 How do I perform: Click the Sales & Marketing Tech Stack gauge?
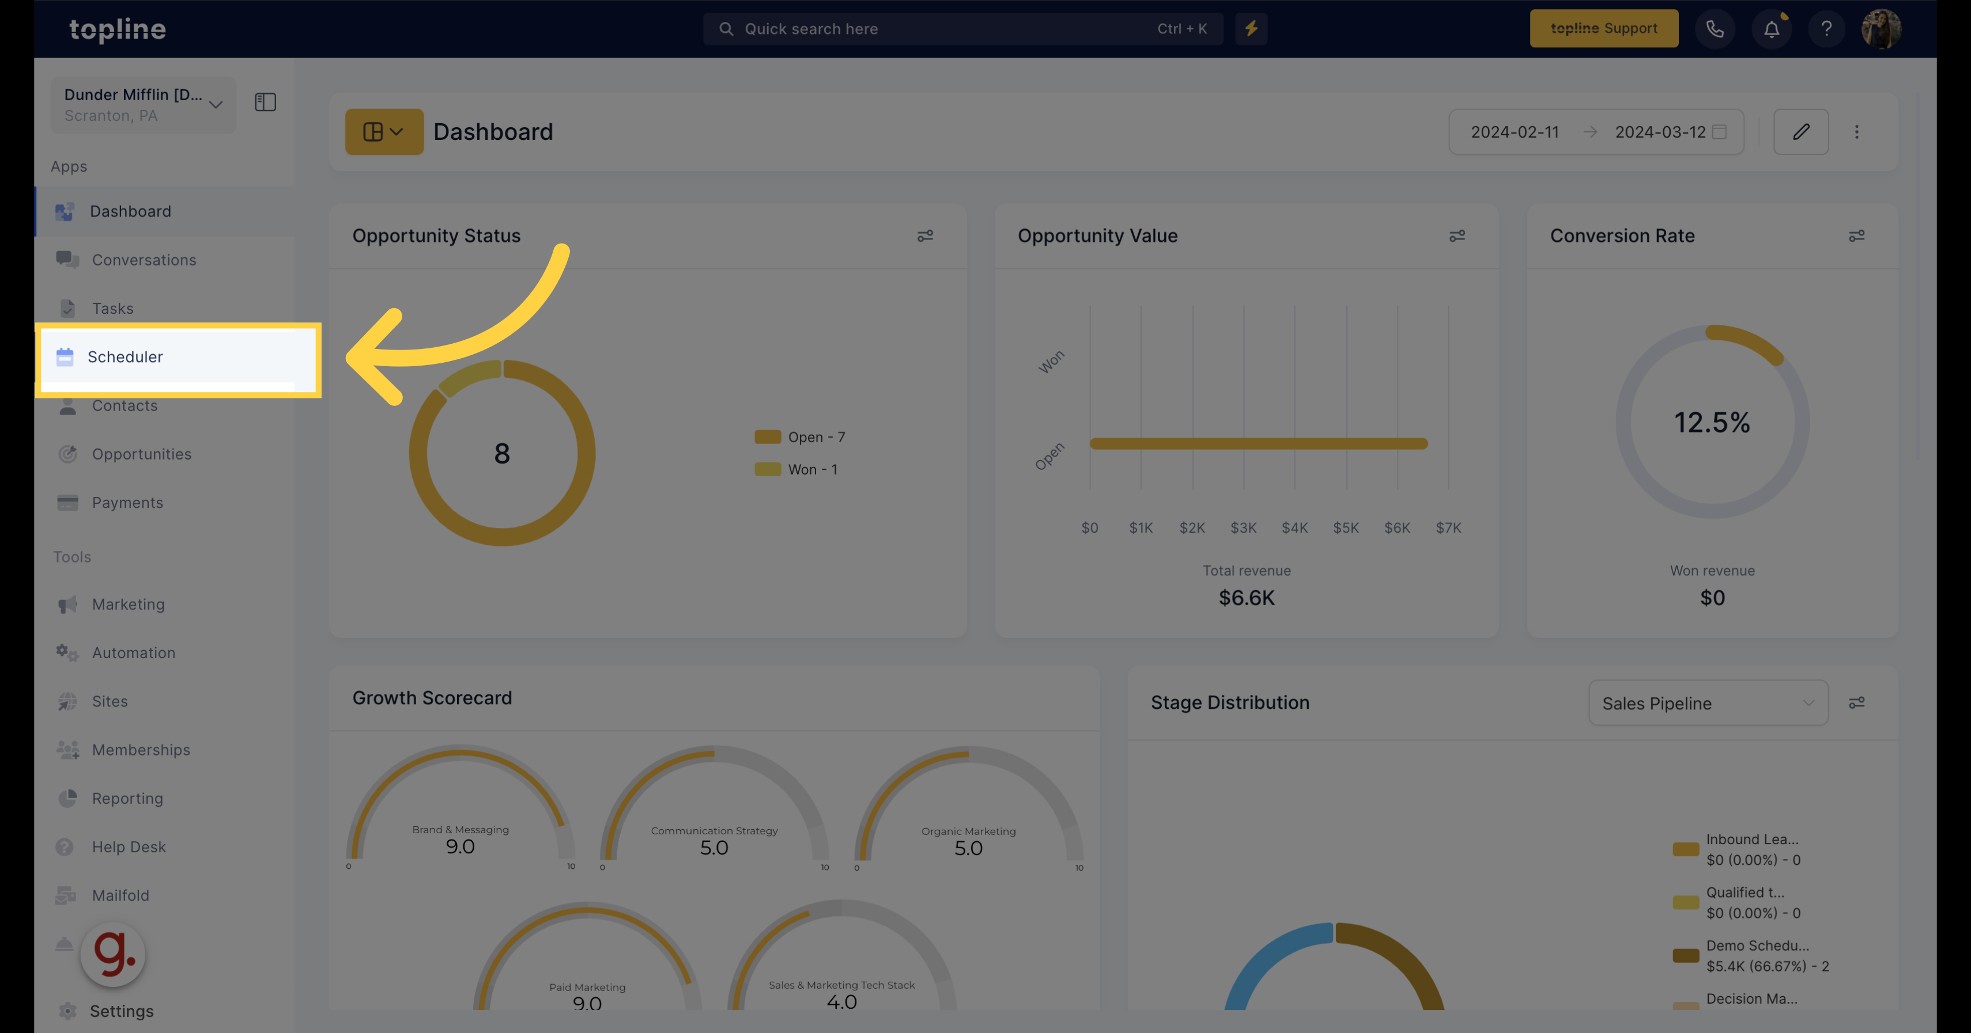coord(841,956)
